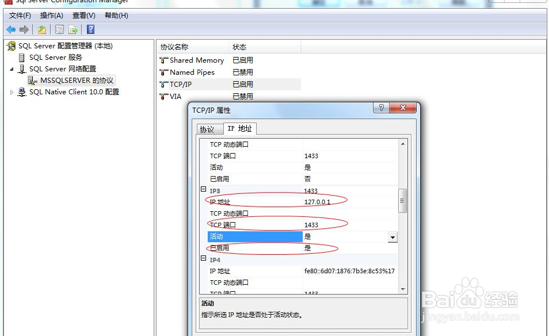
Task: Click the SQL Server 服务 tree icon
Action: coord(22,58)
